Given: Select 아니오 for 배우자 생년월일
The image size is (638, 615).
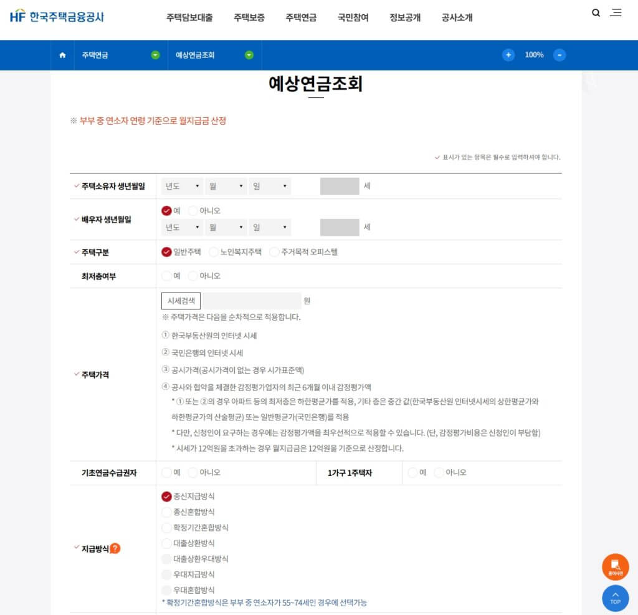Looking at the screenshot, I should 191,211.
